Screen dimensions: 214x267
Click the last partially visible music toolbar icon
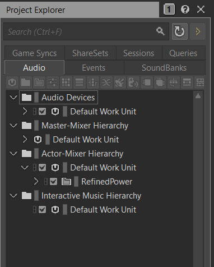tap(199, 82)
